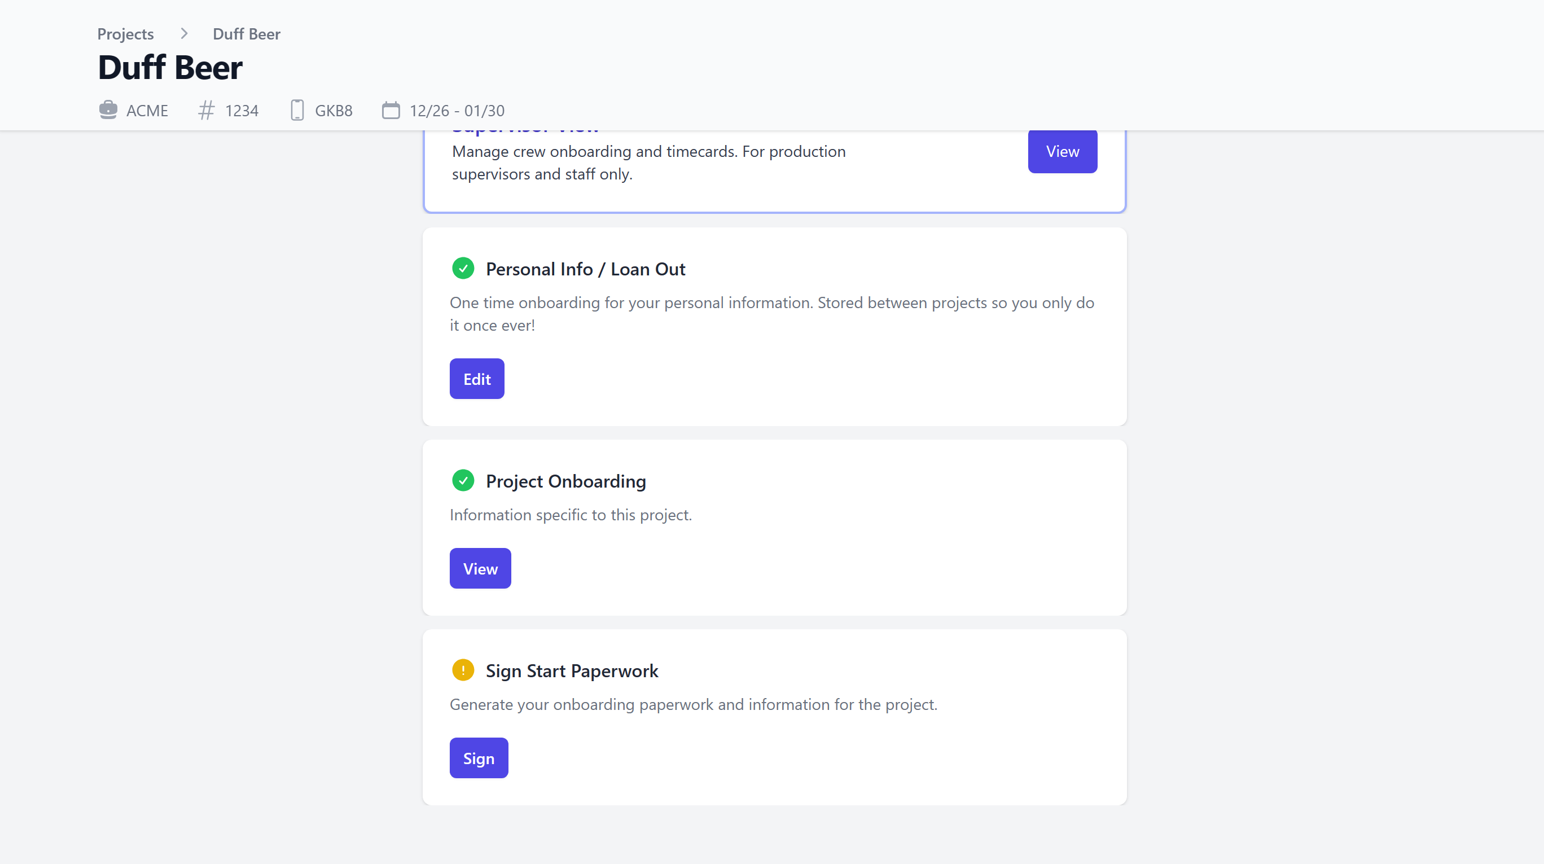This screenshot has width=1544, height=864.
Task: Click the ACME company label
Action: point(147,110)
